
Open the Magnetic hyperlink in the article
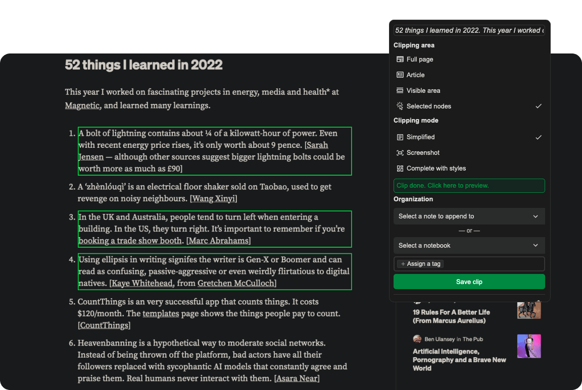(x=82, y=105)
